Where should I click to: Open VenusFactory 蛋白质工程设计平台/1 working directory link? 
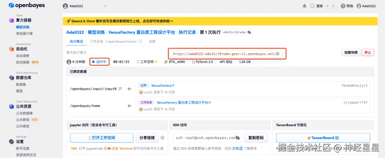pyautogui.click(x=184, y=102)
